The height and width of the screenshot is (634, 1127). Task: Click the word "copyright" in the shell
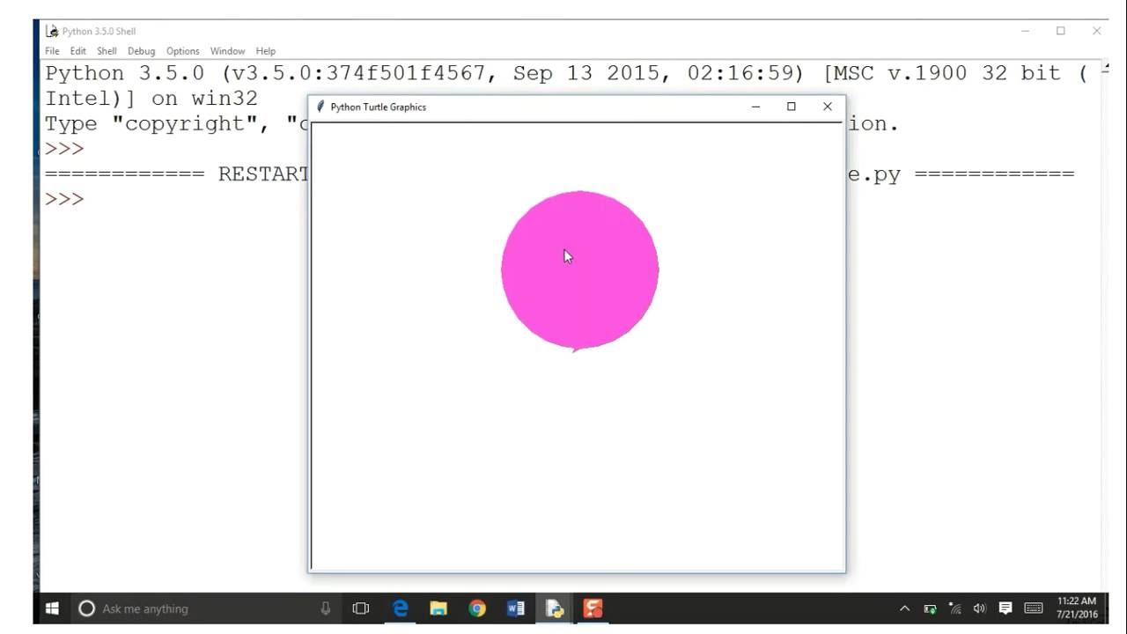click(185, 124)
